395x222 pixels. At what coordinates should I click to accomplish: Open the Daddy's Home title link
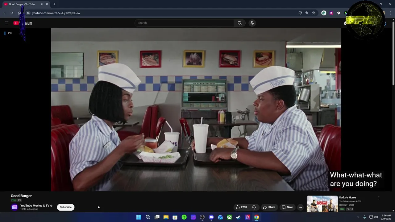click(x=347, y=198)
